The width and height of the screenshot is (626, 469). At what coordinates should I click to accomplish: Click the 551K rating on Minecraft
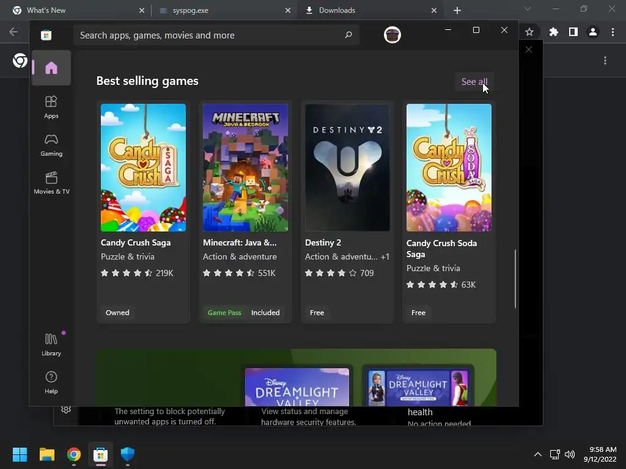tap(267, 273)
